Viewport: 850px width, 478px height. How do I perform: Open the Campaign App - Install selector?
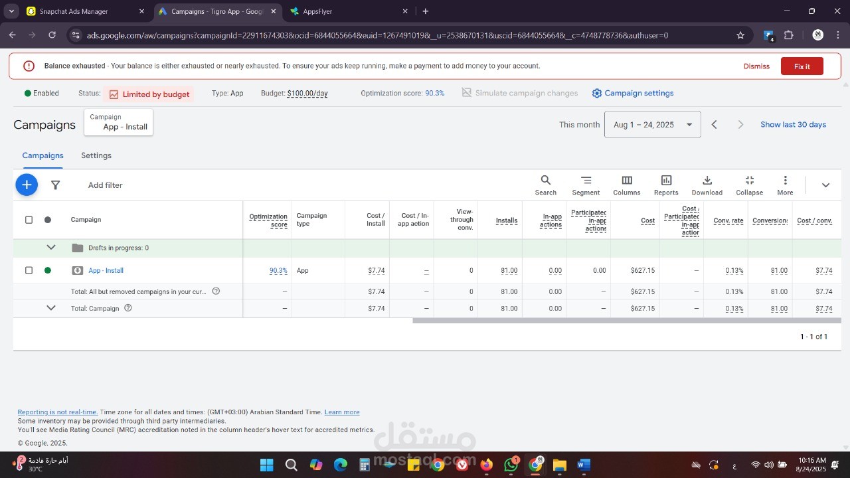(x=119, y=122)
